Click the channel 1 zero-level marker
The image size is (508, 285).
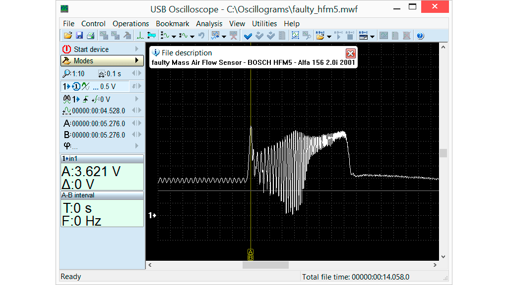click(152, 215)
